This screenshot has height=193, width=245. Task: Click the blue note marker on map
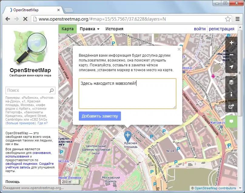point(128,136)
